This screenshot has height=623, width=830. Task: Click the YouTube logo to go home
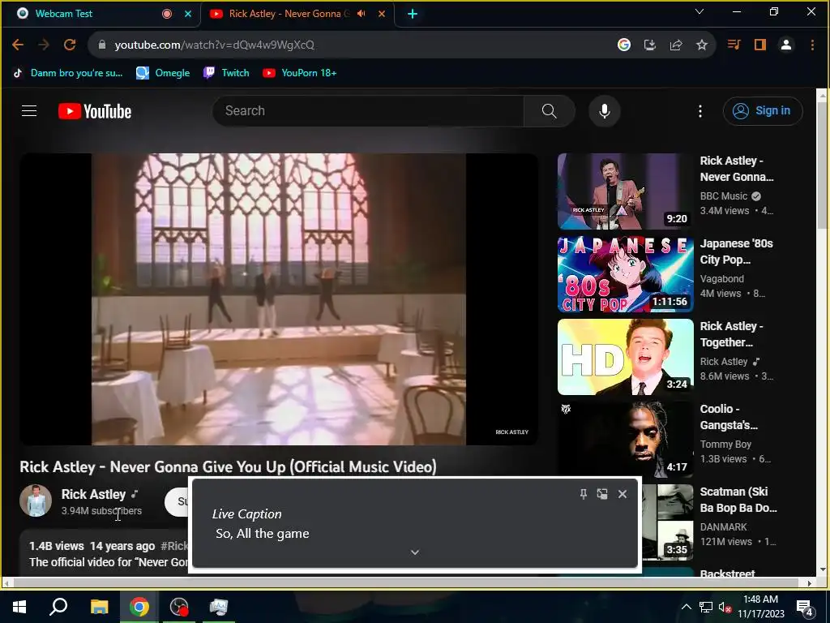pyautogui.click(x=95, y=111)
